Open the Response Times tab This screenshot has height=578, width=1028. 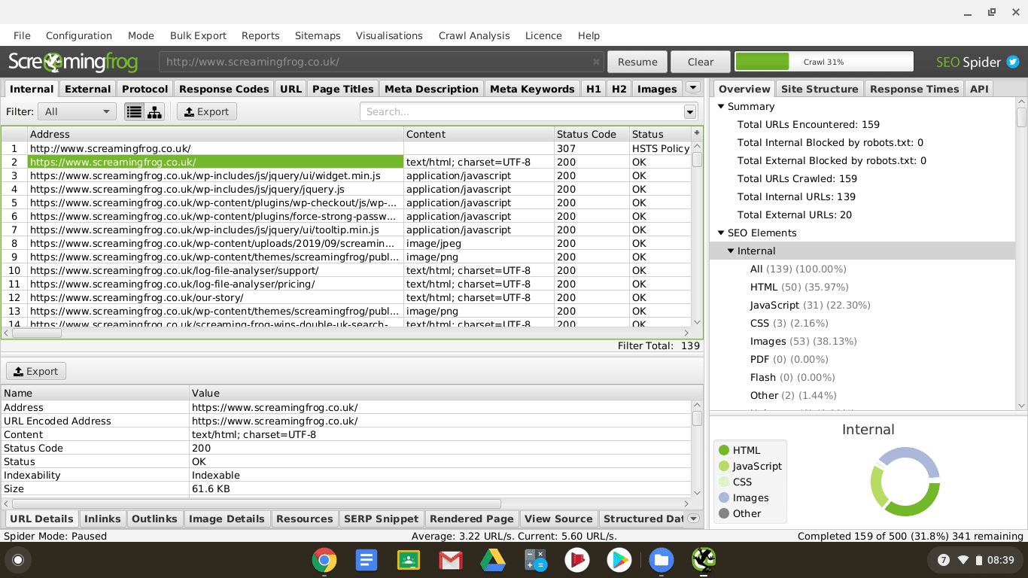click(x=914, y=89)
